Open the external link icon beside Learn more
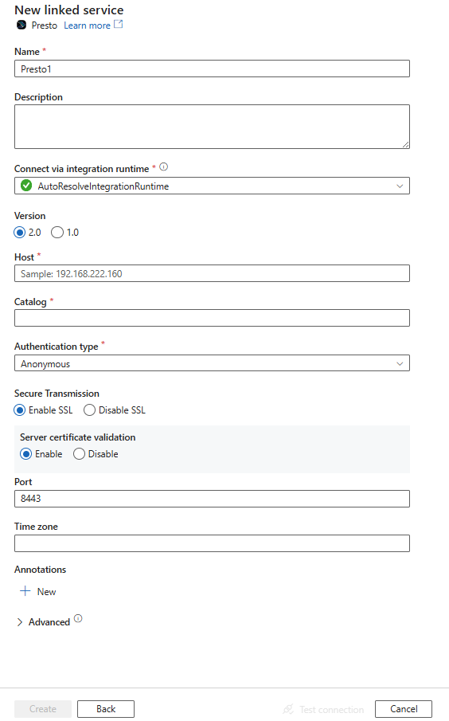This screenshot has width=449, height=721. [118, 25]
